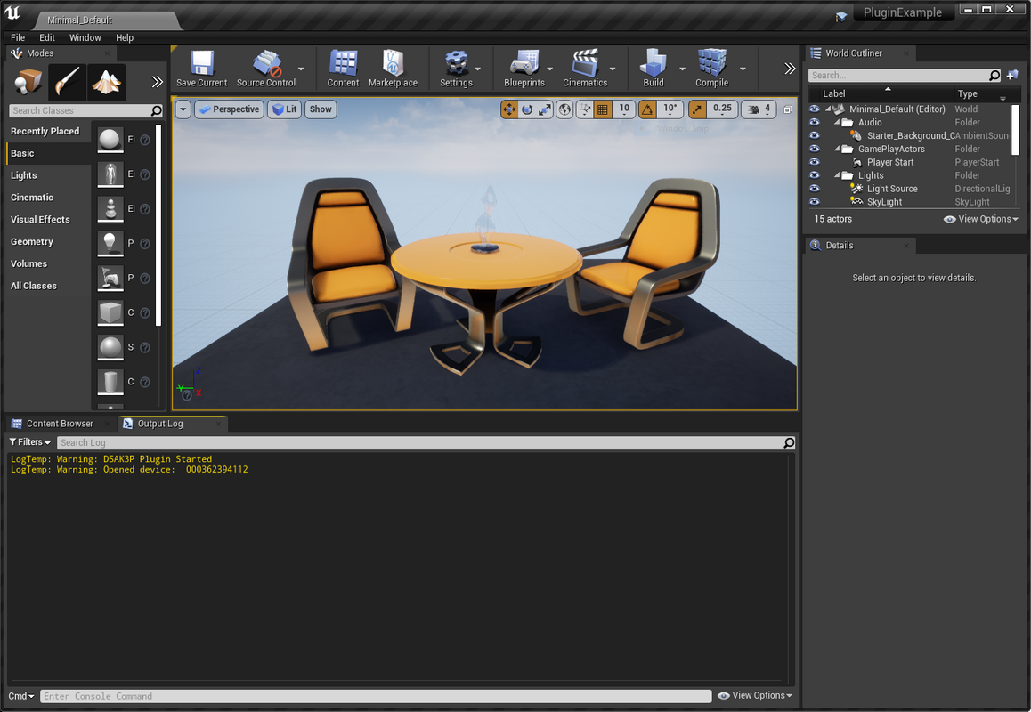The height and width of the screenshot is (712, 1031).
Task: Toggle world/local coordinate system globe icon
Action: (x=564, y=109)
